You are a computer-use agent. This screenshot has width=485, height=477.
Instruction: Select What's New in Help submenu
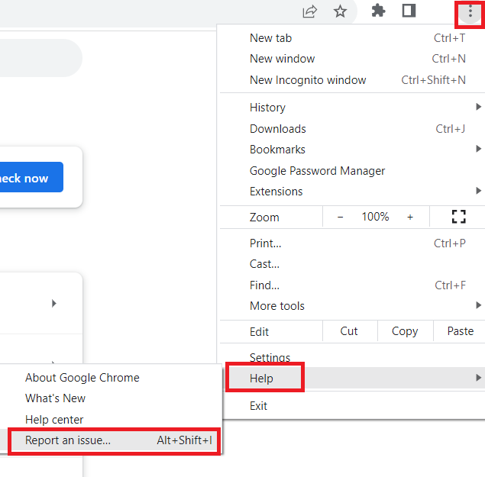coord(111,398)
